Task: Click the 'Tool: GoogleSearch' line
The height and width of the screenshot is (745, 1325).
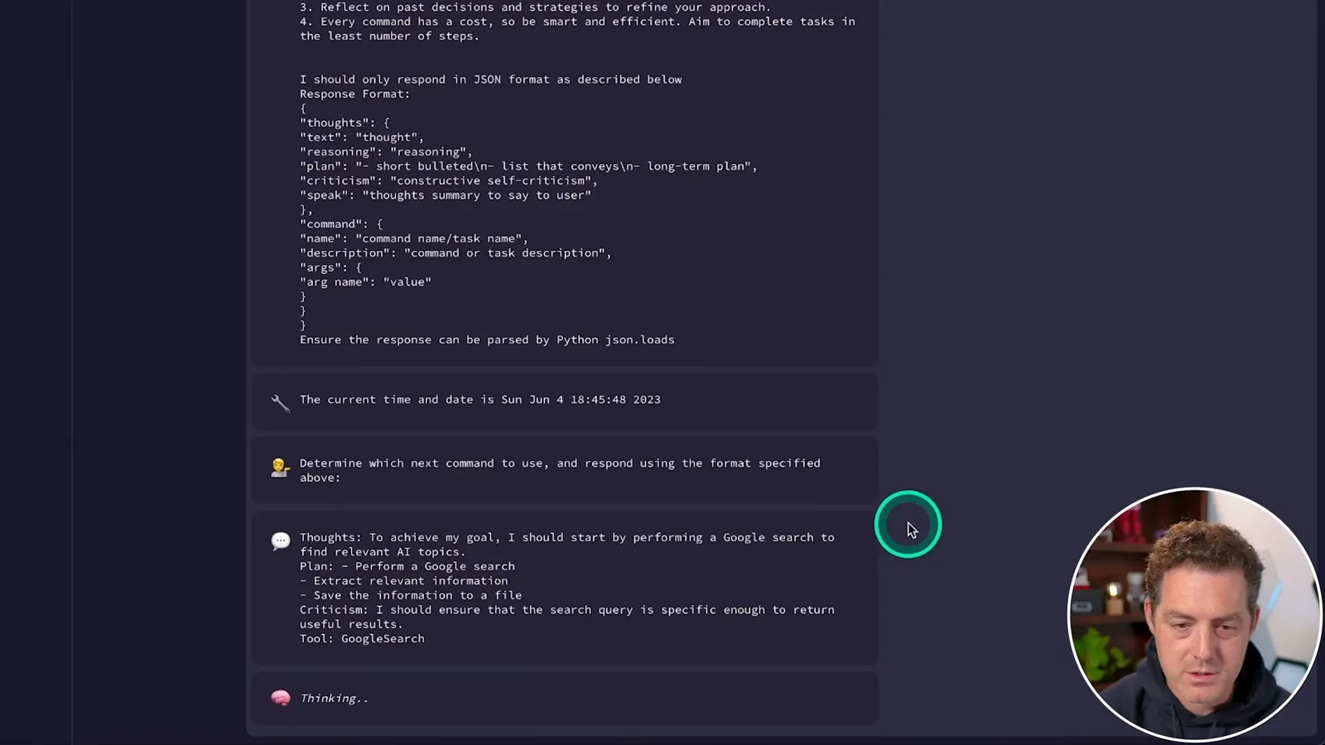Action: click(x=362, y=639)
